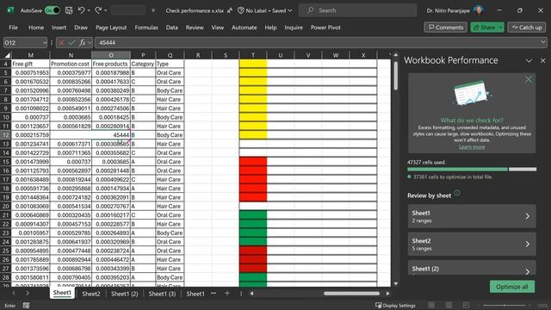The width and height of the screenshot is (551, 310).
Task: Click the Free gift header cell
Action: pos(31,64)
